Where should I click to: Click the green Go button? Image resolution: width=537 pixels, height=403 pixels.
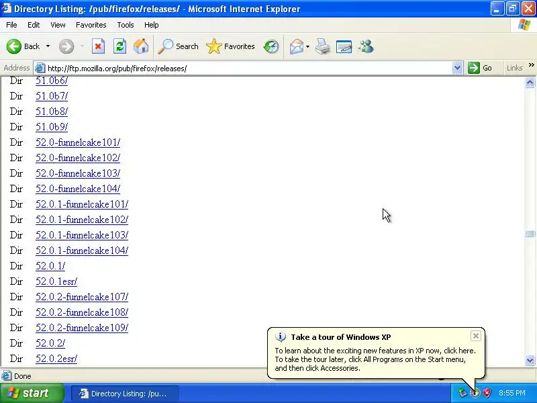coord(480,68)
